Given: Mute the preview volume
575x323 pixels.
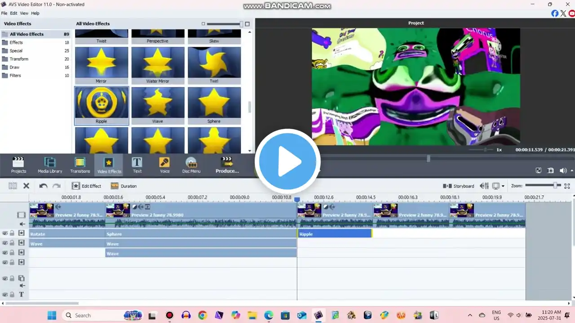Looking at the screenshot, I should coord(563,170).
